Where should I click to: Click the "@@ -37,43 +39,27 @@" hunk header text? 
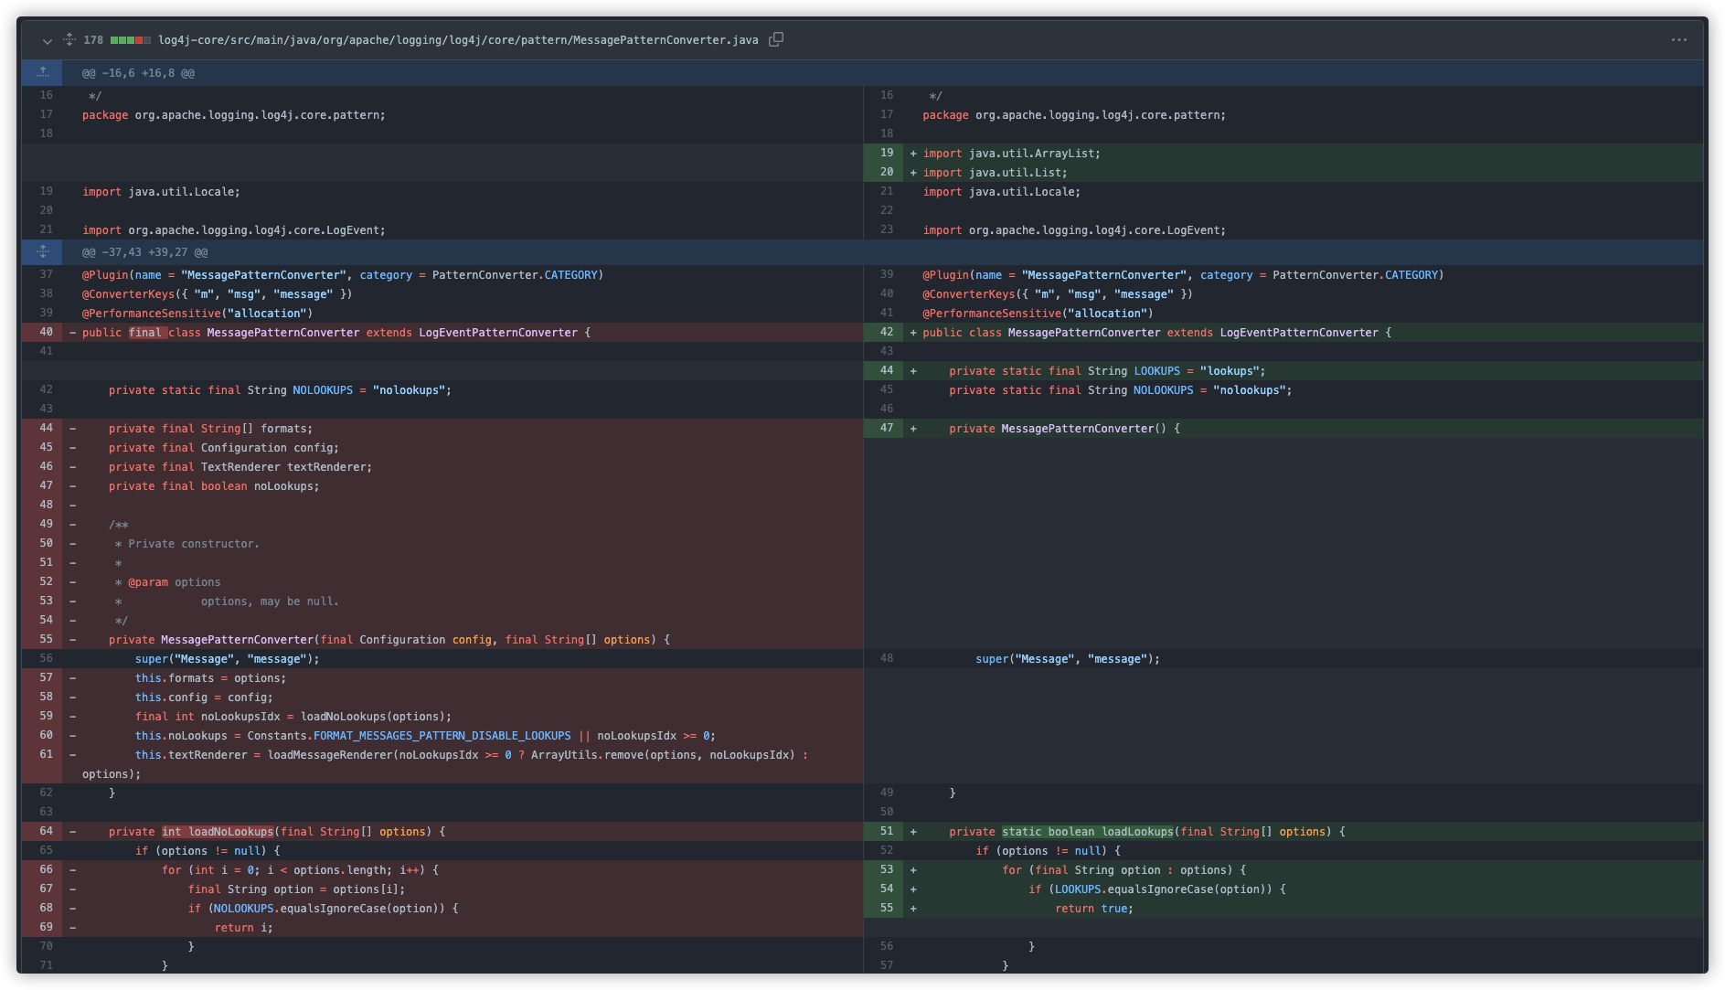[x=144, y=252]
